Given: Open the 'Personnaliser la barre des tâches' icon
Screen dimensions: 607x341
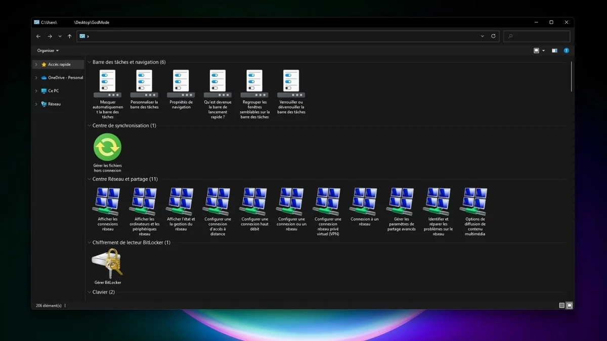Looking at the screenshot, I should pos(144,84).
